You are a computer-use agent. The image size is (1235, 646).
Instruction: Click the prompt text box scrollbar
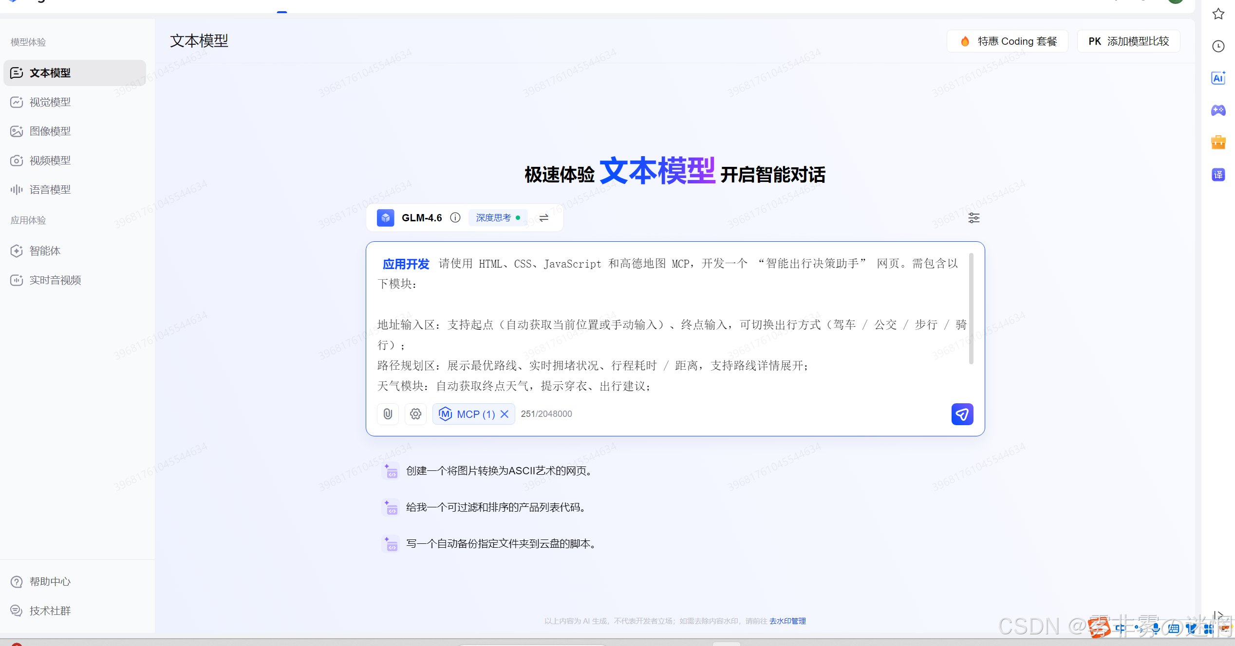971,309
